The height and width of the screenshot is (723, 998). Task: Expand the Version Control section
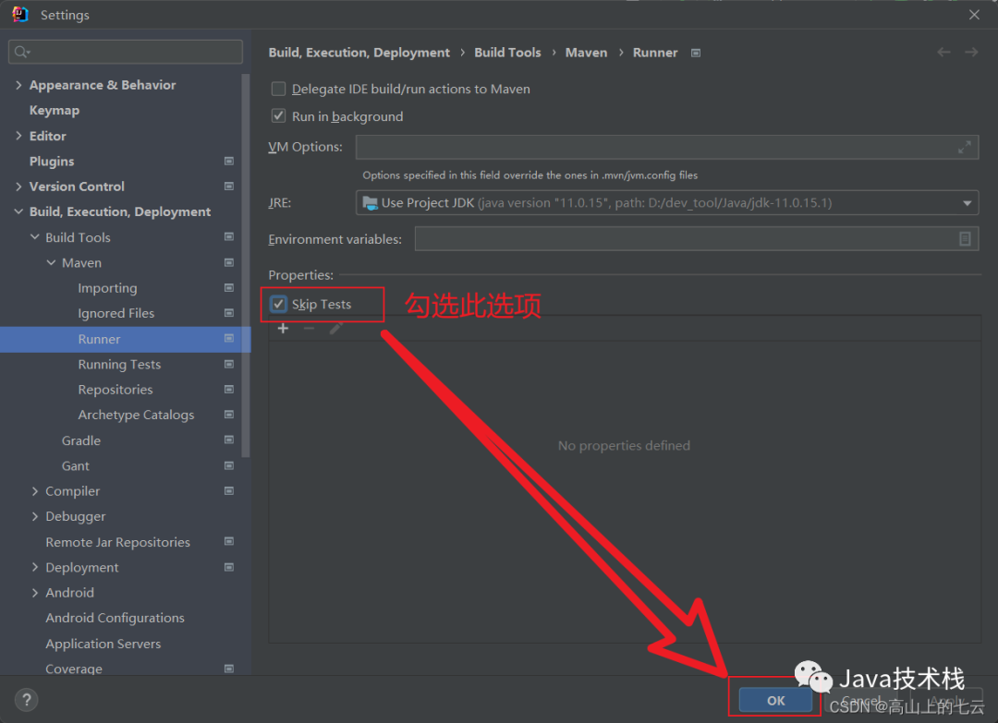pos(18,187)
